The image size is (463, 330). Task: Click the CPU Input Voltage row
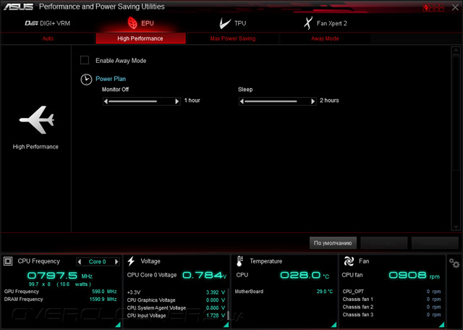176,316
